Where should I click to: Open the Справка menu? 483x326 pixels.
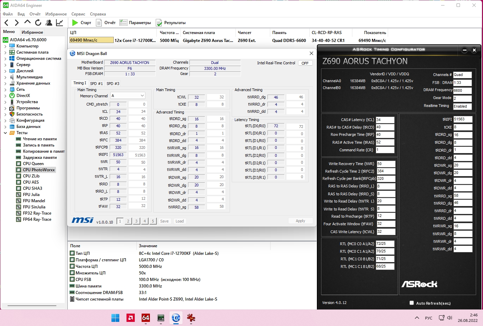(x=98, y=14)
